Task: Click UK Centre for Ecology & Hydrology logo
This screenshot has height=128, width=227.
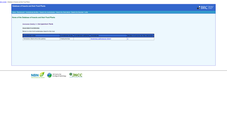Action: (57, 75)
